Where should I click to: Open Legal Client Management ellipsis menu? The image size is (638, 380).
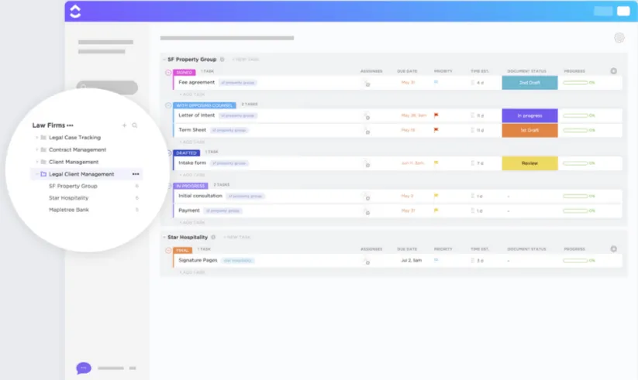(x=136, y=174)
